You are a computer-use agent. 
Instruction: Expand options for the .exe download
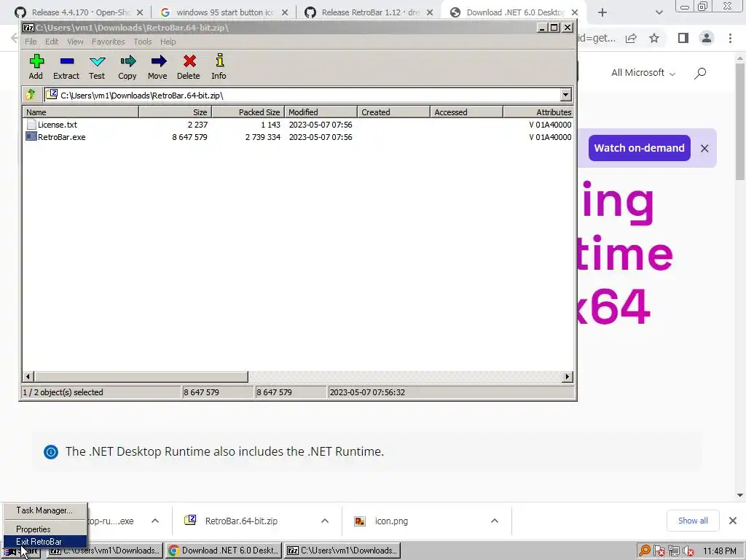point(155,521)
